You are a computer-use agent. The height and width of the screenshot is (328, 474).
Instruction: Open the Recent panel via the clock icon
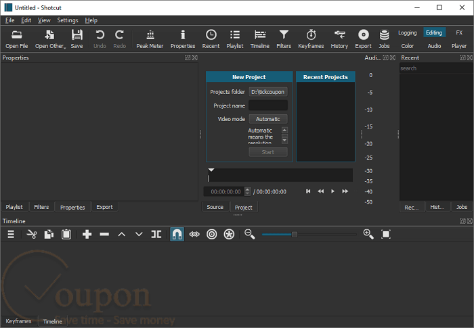click(x=211, y=39)
